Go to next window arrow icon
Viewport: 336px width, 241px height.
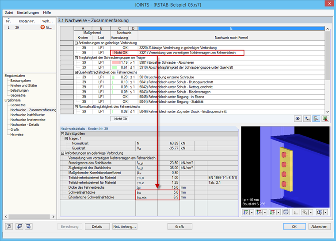[x=28, y=226]
